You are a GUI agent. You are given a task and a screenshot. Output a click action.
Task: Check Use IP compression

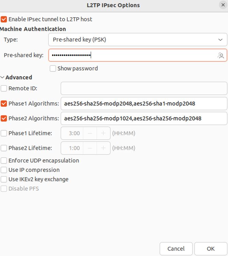[4, 170]
